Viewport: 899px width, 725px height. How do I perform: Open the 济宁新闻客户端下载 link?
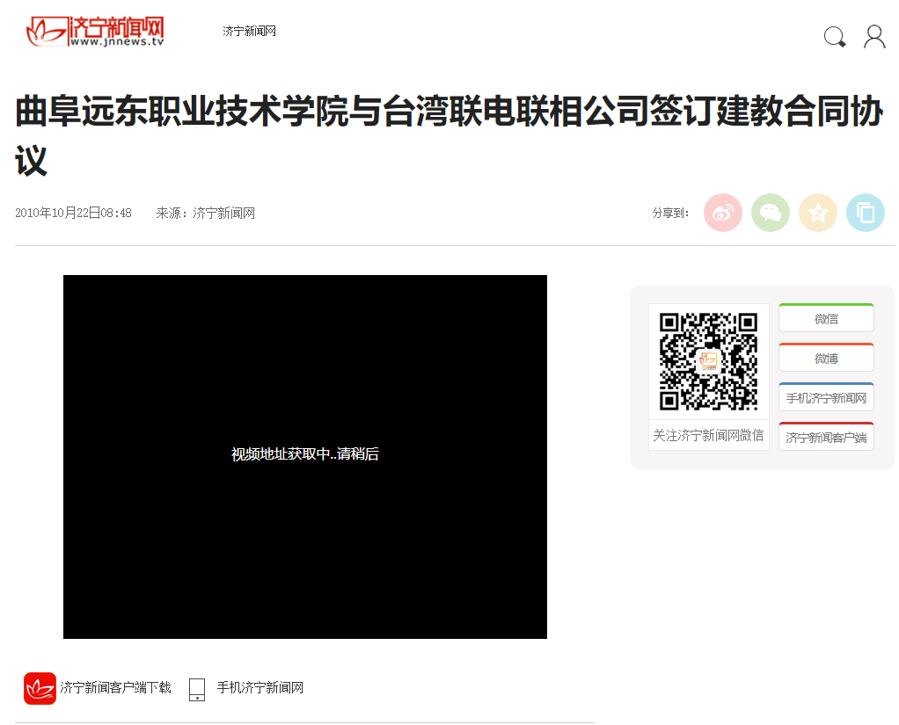(116, 688)
